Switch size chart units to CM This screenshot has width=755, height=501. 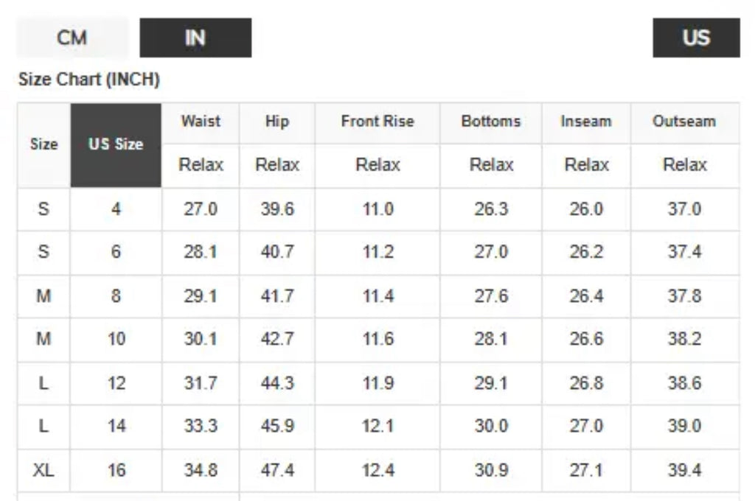(x=72, y=38)
